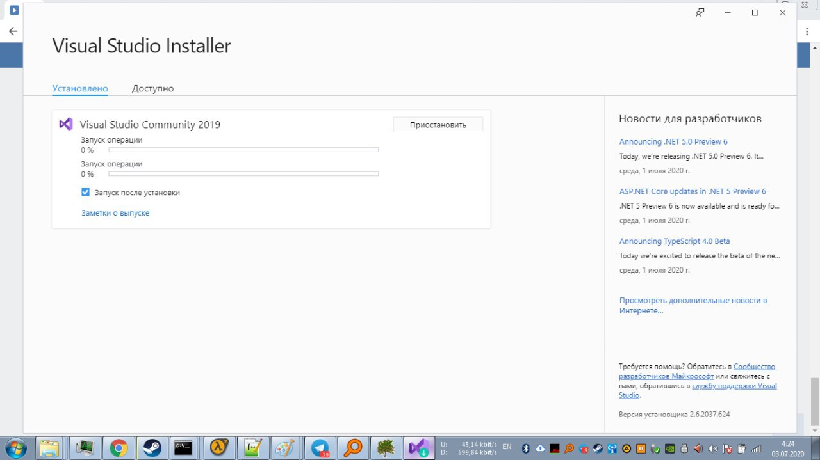Open Steam from the taskbar
Screen dimensions: 820x460
[x=152, y=448]
